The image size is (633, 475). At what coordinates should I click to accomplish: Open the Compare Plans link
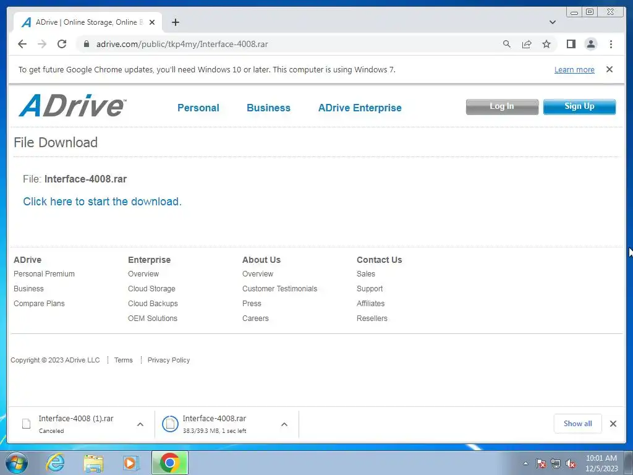(x=39, y=303)
